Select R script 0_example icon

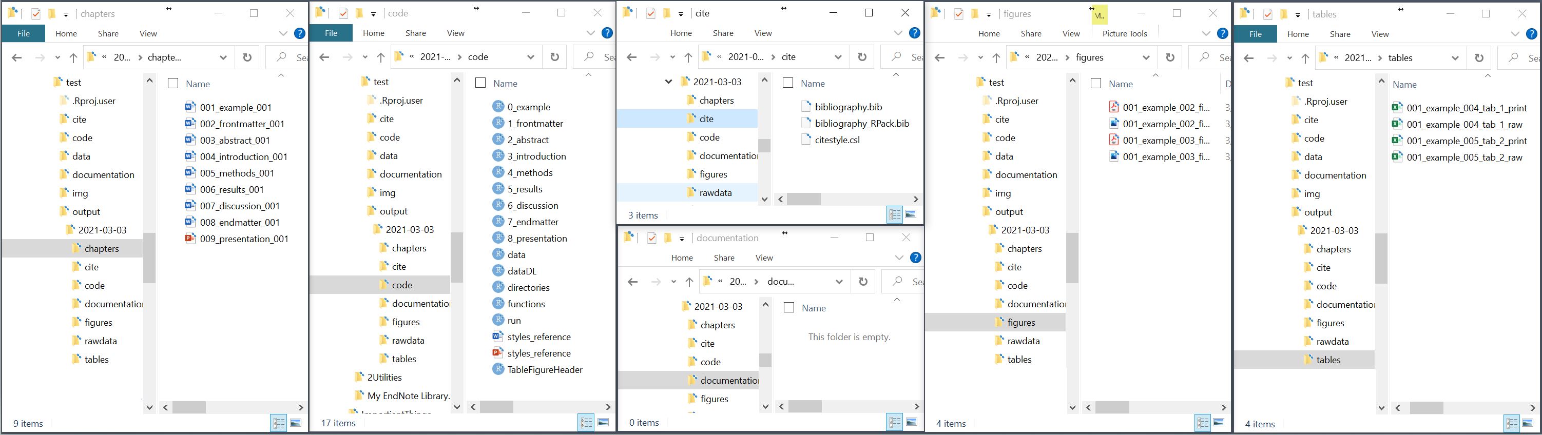tap(498, 107)
